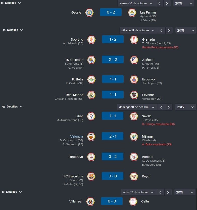Click the FC Barcelona 3 - 0 score box
Image resolution: width=197 pixels, height=210 pixels.
(x=113, y=176)
